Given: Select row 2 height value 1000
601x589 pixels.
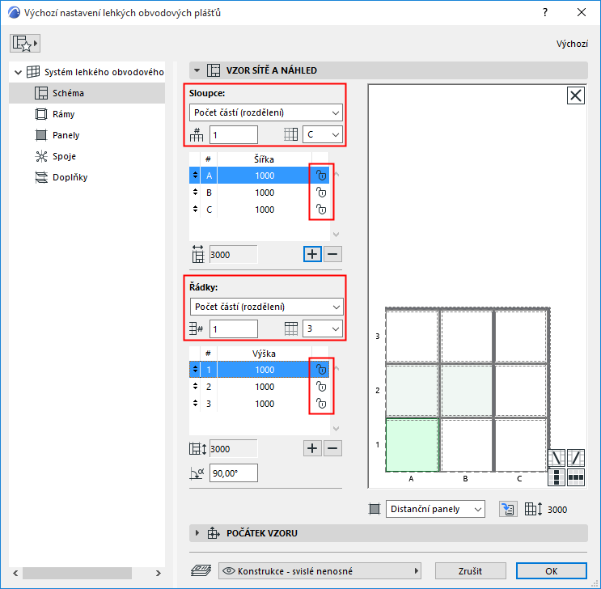Looking at the screenshot, I should (x=265, y=387).
